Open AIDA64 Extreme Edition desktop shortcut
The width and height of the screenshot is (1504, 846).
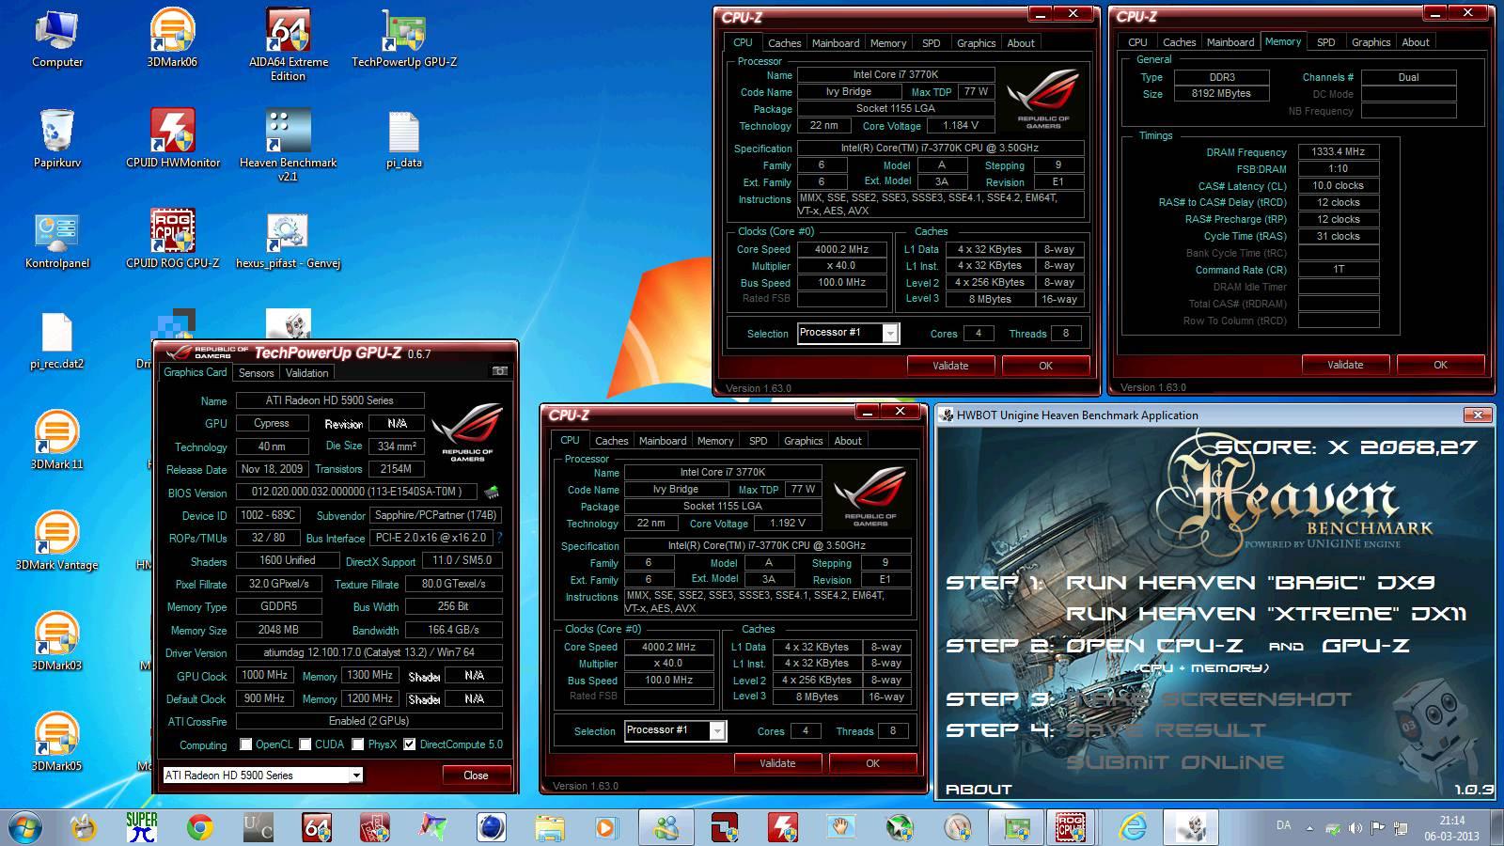pyautogui.click(x=288, y=45)
